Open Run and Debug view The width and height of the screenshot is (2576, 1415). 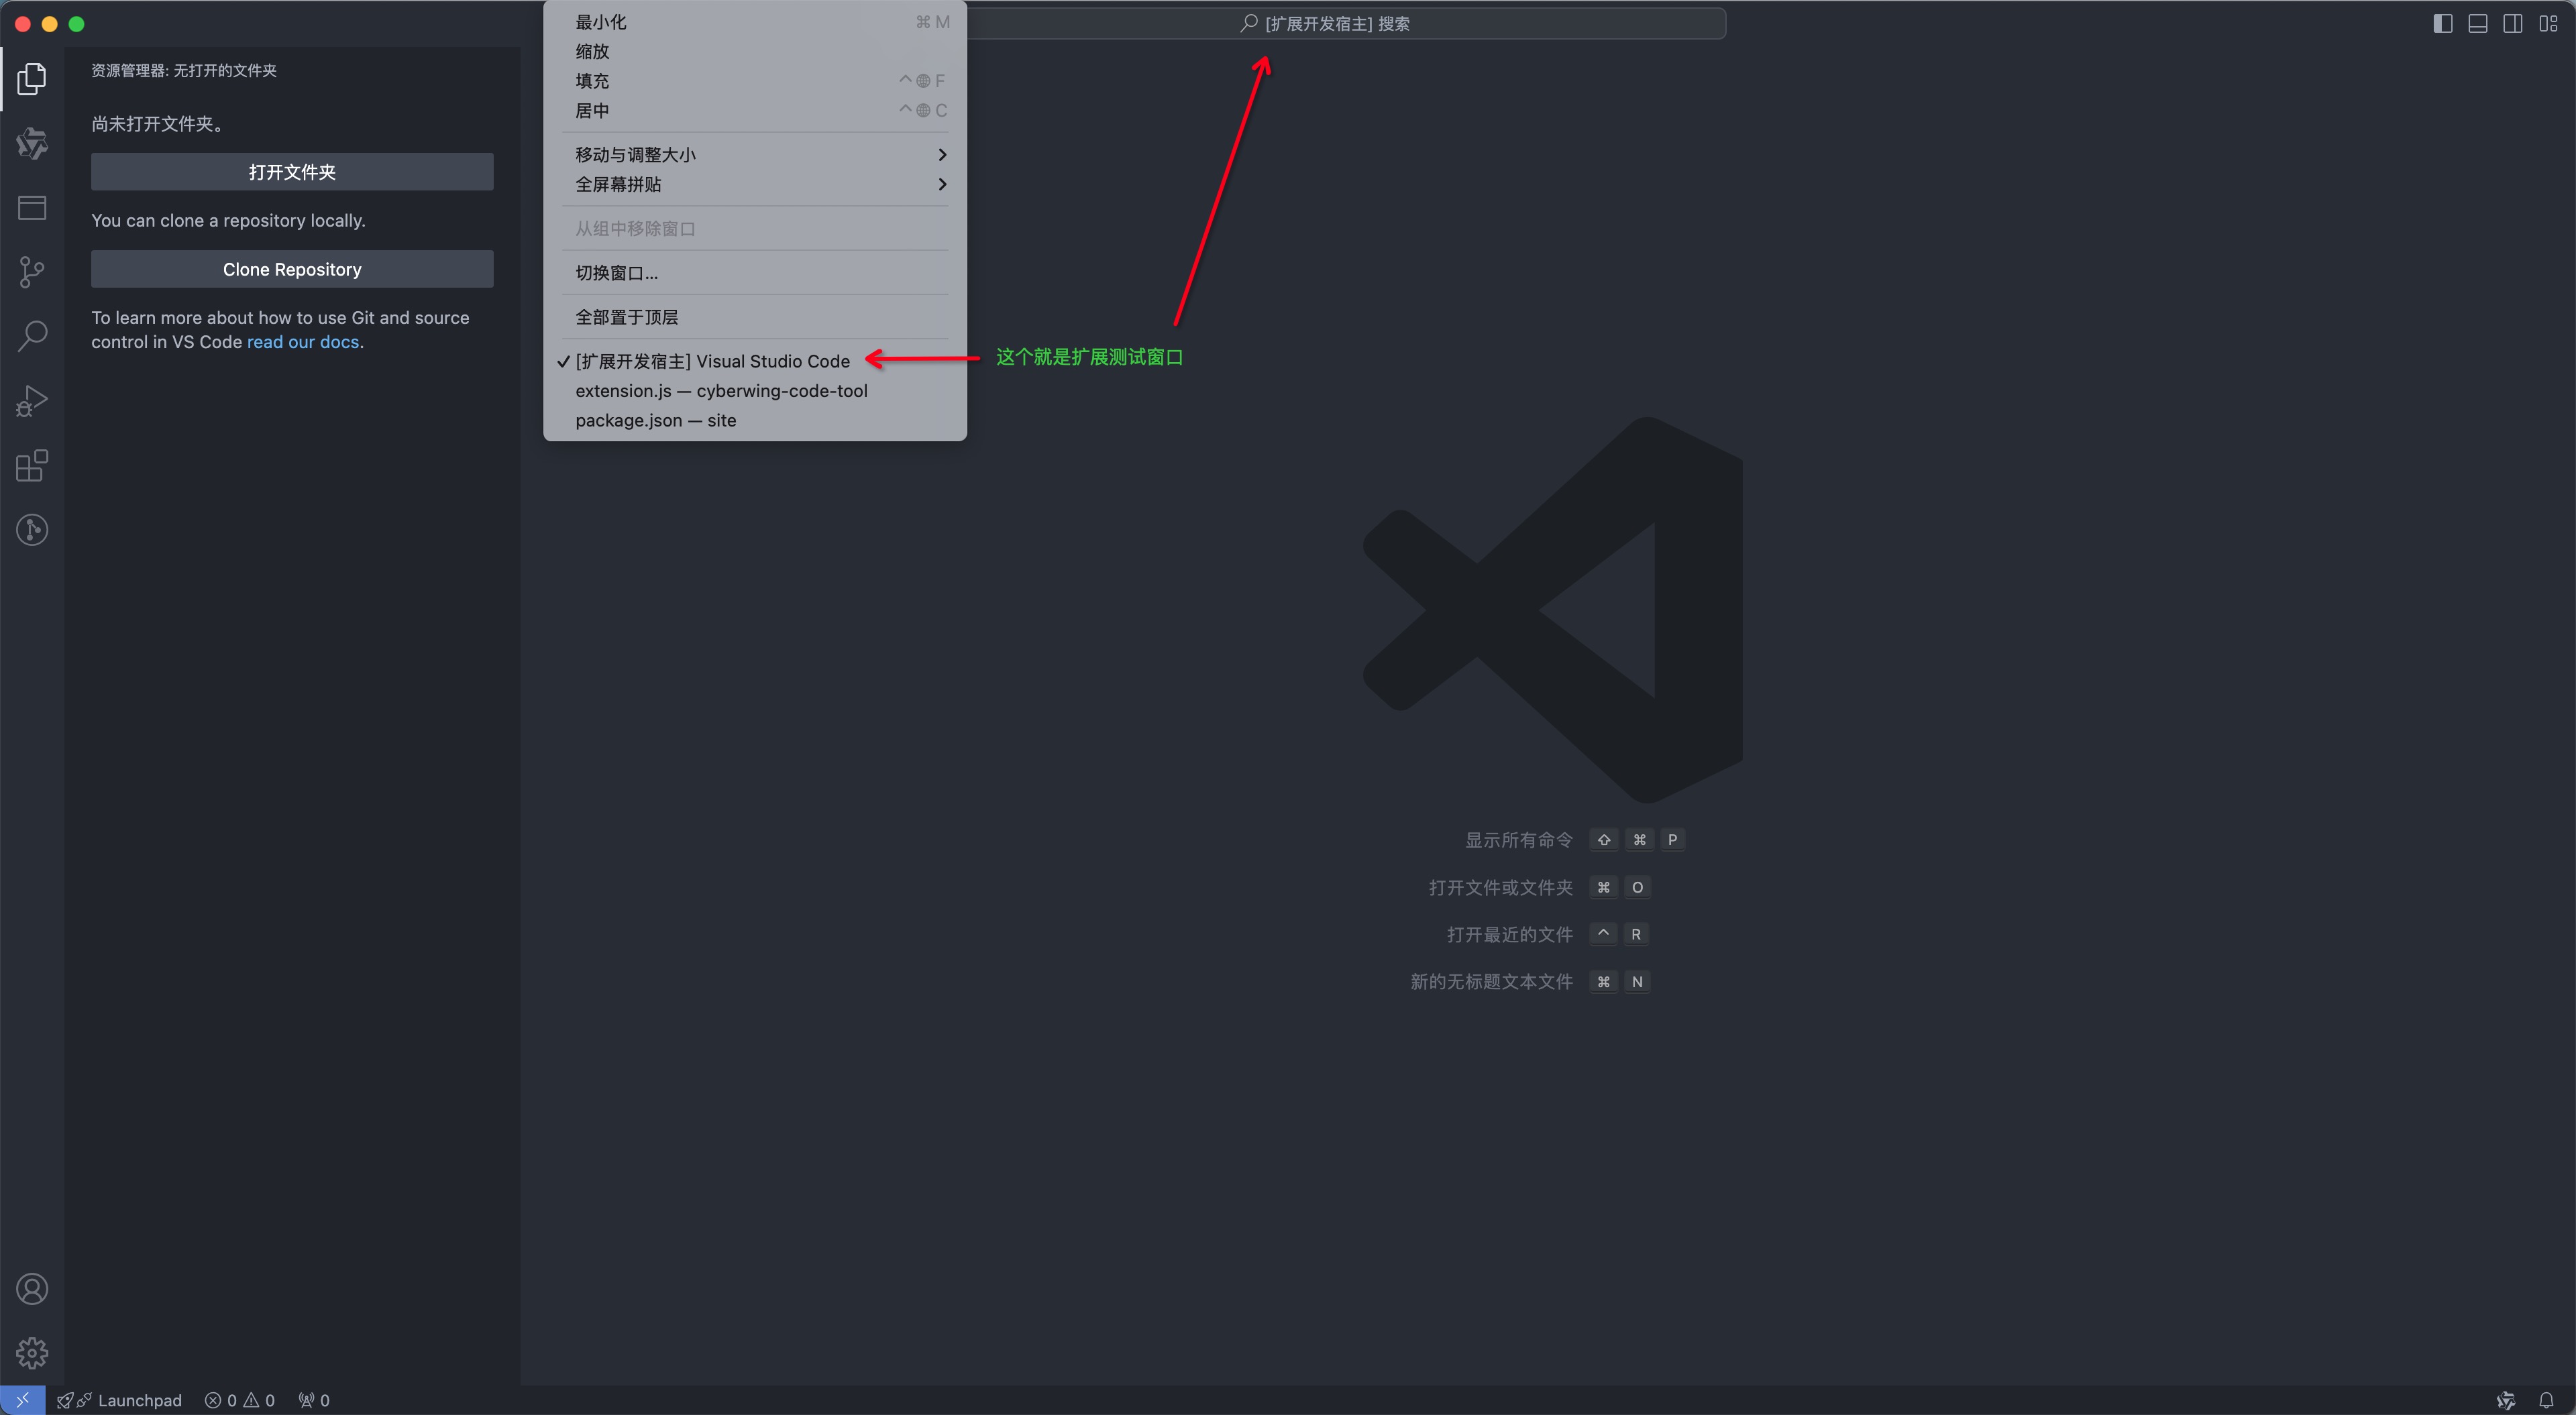click(x=32, y=401)
